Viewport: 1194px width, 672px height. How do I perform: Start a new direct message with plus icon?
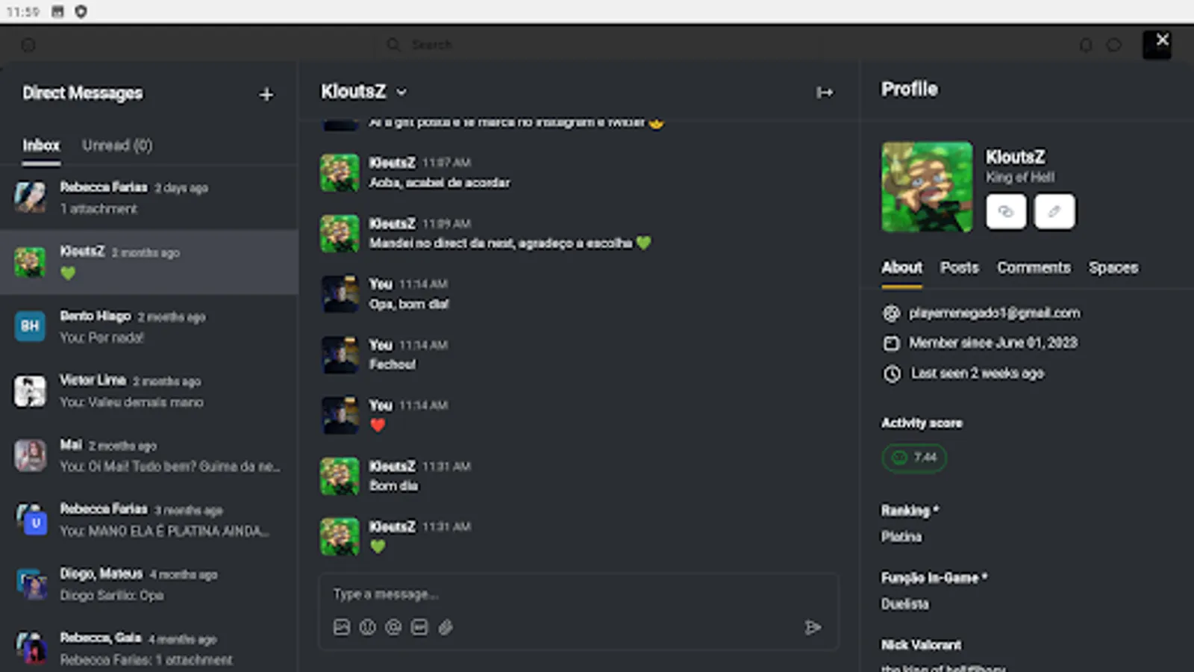click(x=266, y=95)
